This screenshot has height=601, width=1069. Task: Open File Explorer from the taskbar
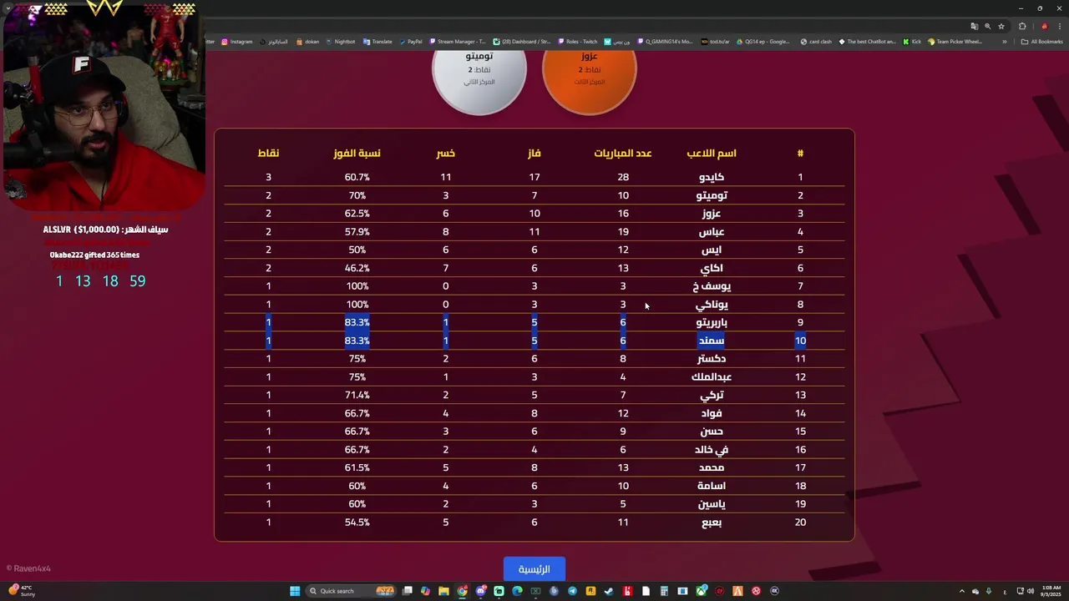point(443,591)
